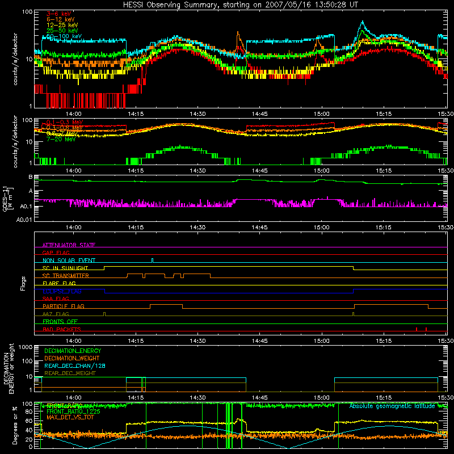Click the BAD_PACKETS flag label
The width and height of the screenshot is (454, 454).
pos(62,329)
